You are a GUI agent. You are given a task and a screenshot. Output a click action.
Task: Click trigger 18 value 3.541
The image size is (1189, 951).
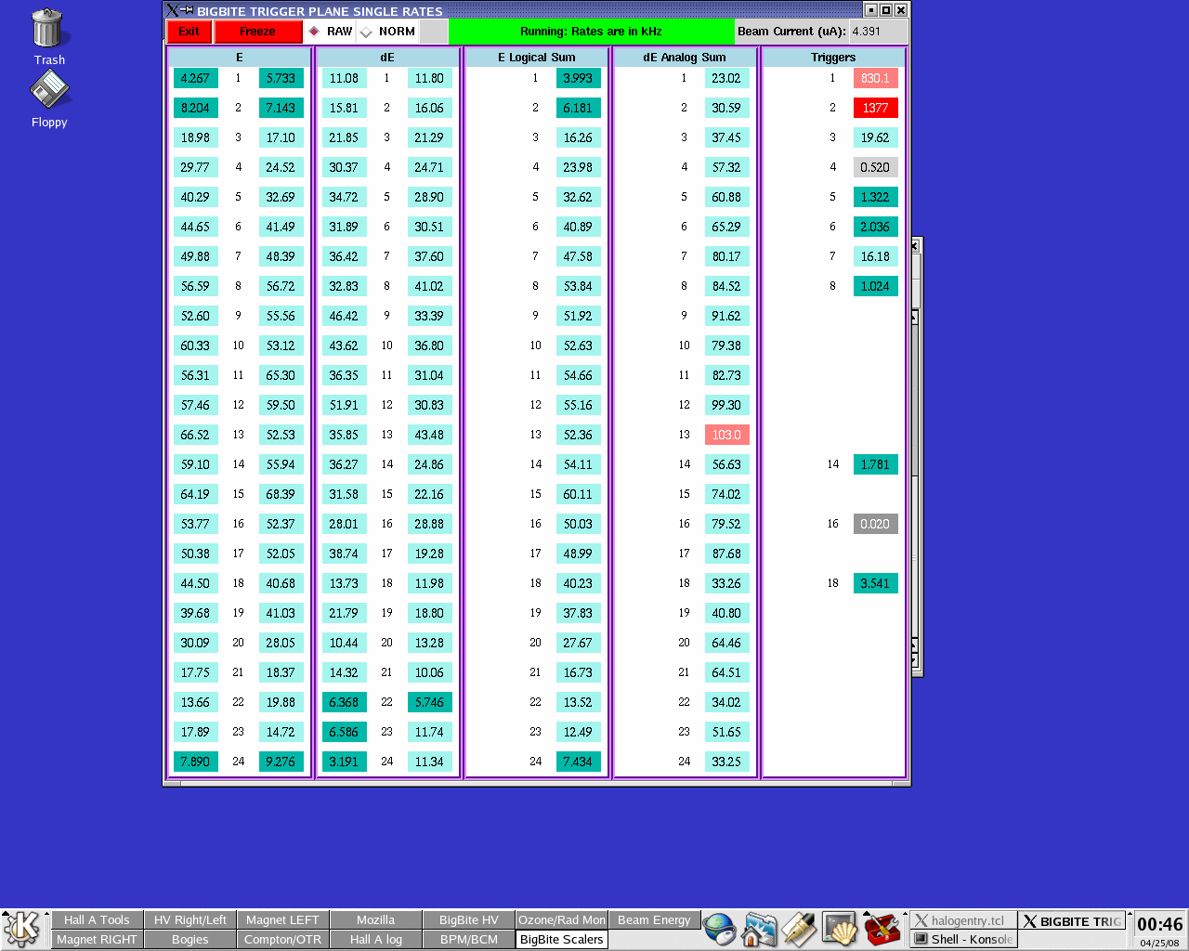[x=875, y=583]
